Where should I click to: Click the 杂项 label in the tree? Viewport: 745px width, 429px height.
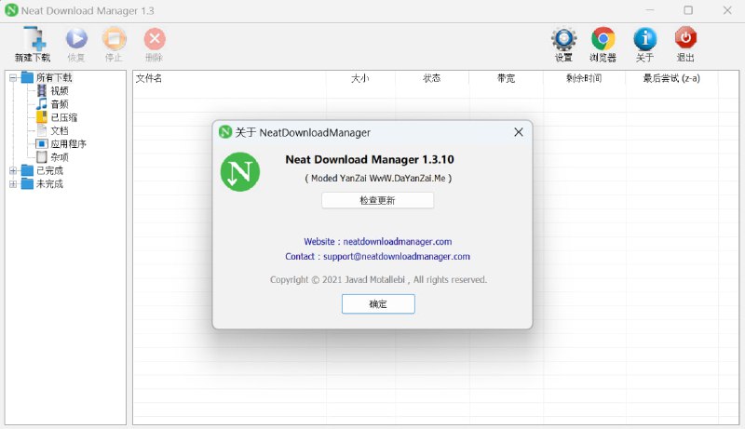tap(60, 157)
